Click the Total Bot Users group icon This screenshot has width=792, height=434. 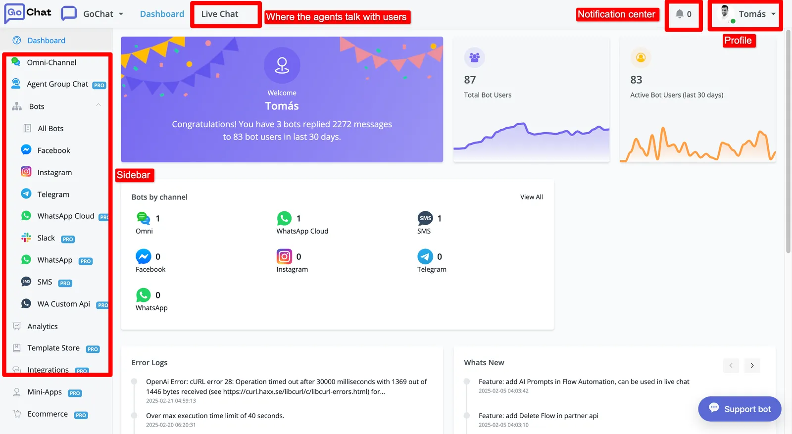pyautogui.click(x=474, y=57)
